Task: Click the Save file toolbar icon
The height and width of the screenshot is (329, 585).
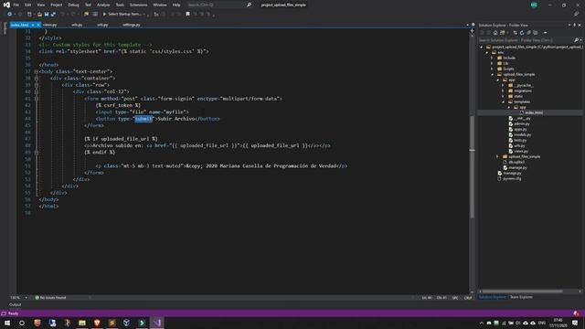Action: coord(47,15)
